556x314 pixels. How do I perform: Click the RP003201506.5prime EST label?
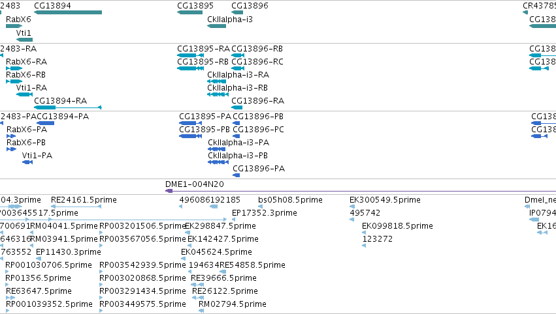(x=143, y=226)
